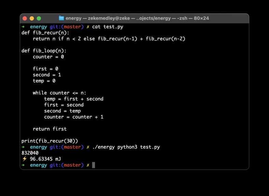Click the green zoom window button
This screenshot has height=196, width=269.
[x=39, y=18]
